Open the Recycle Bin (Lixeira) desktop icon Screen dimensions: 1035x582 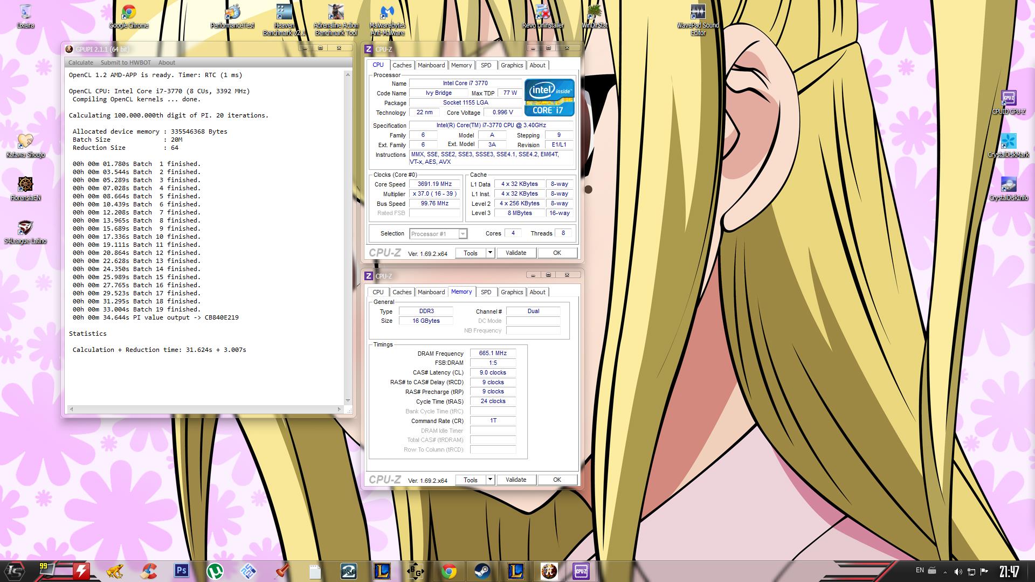(x=25, y=16)
